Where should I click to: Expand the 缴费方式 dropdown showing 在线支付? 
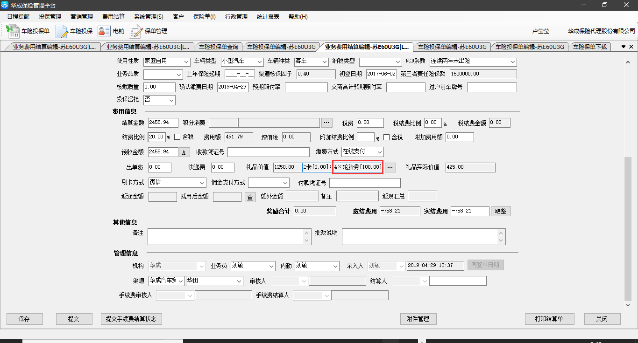pyautogui.click(x=379, y=152)
